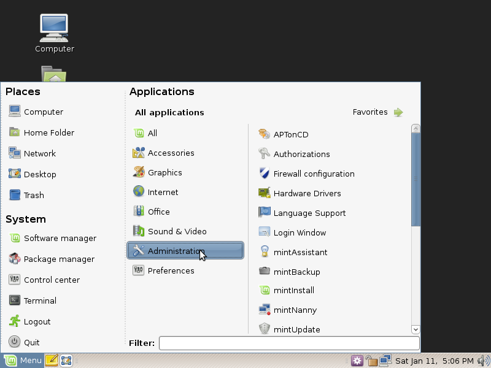Click Logout in System section

tap(29, 321)
